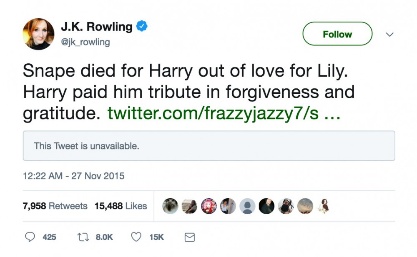This screenshot has width=417, height=257.
Task: Open the @jk_rowling handle
Action: click(85, 42)
